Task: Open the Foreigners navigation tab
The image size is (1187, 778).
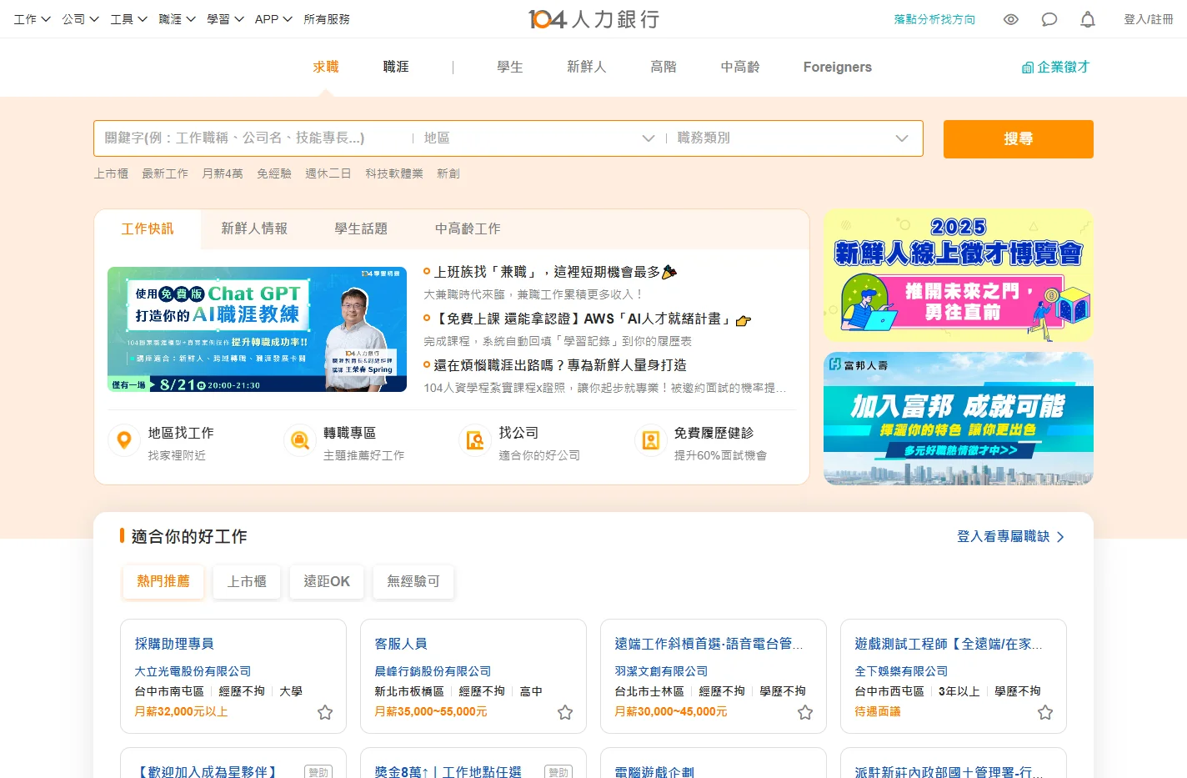Action: click(838, 67)
